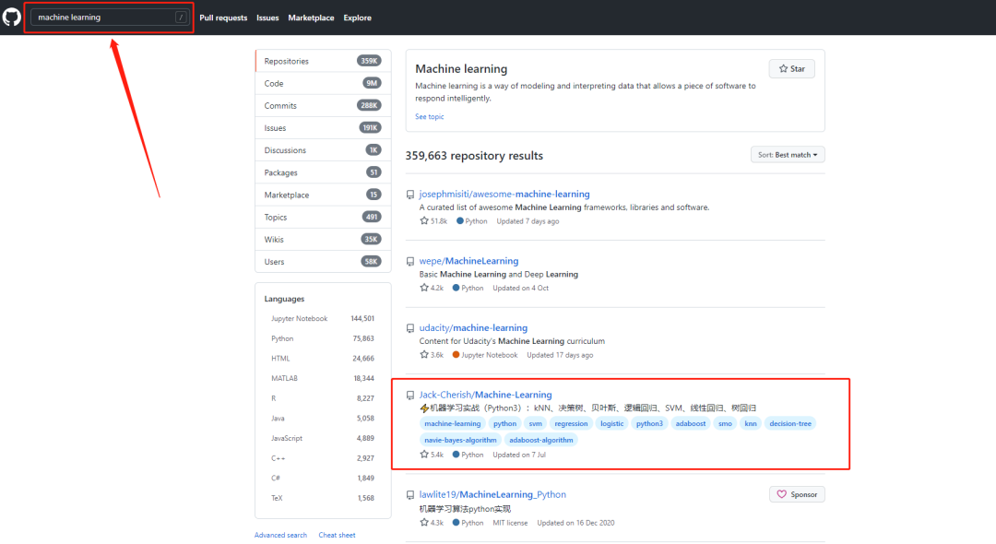The image size is (996, 544).
Task: Select Code results filter
Action: (323, 83)
